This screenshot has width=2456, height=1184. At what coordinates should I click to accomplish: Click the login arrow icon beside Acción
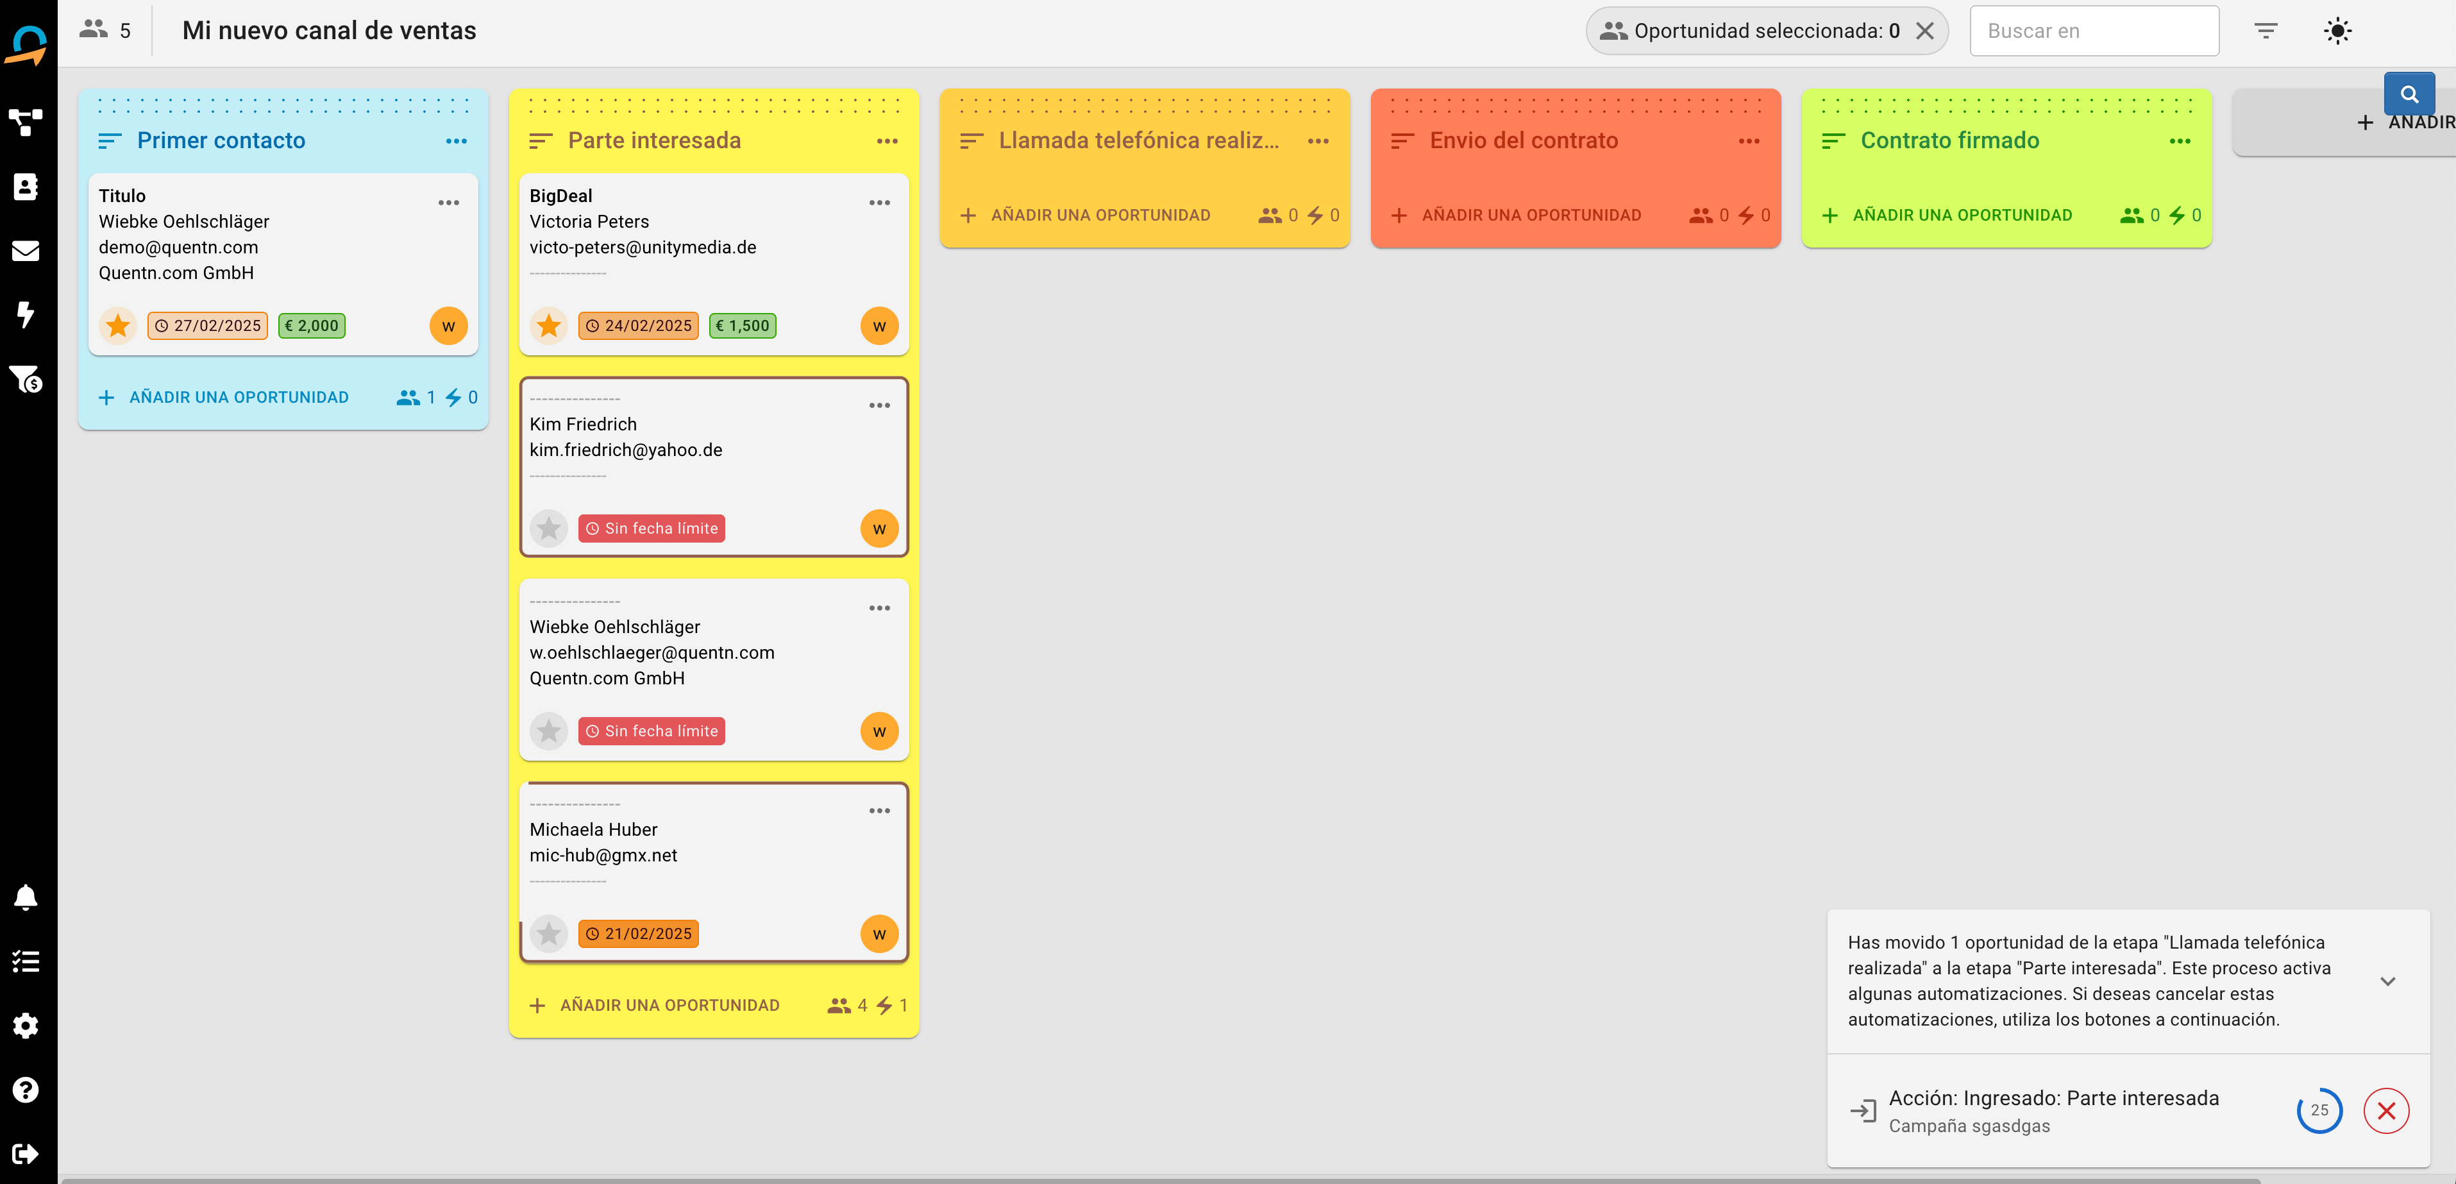point(1863,1111)
